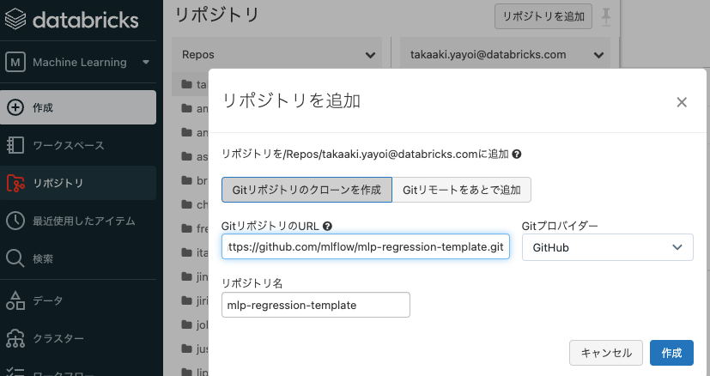Click the clock icon for recent items

coord(15,221)
